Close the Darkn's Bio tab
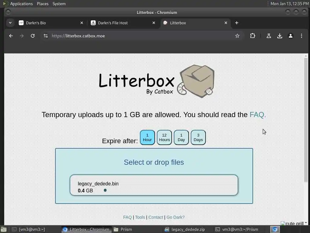Image resolution: width=310 pixels, height=233 pixels. point(82,23)
